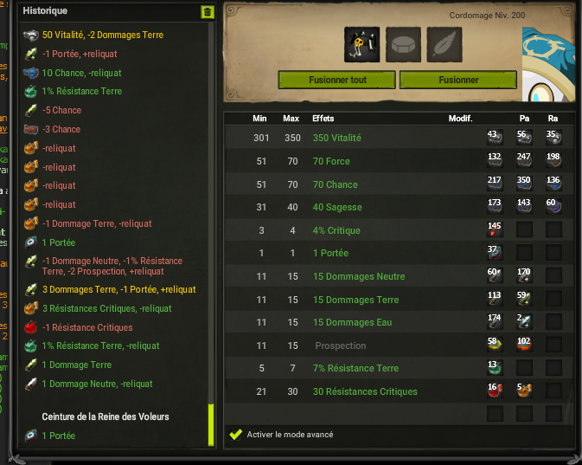Click the belt item slot icon

click(361, 45)
